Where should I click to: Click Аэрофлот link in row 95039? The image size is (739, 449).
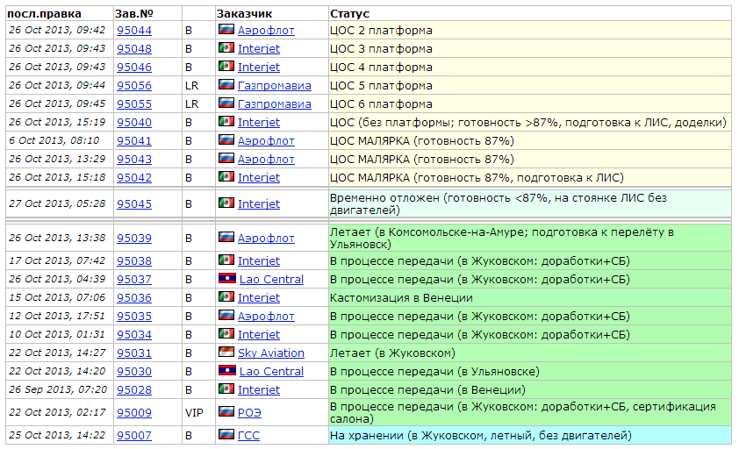(x=266, y=239)
